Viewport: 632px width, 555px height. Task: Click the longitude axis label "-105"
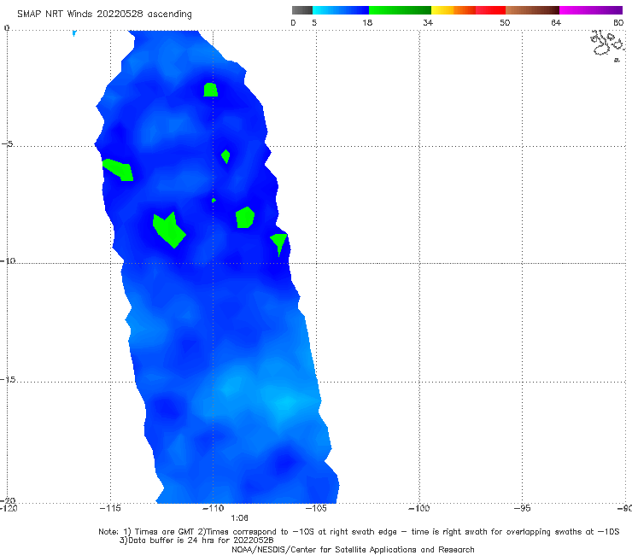pos(316,508)
